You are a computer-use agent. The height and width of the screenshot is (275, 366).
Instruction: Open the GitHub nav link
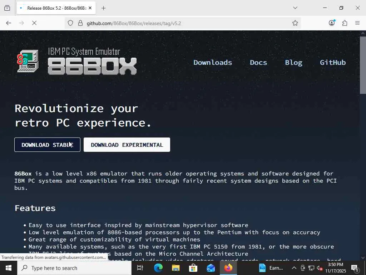(x=333, y=62)
